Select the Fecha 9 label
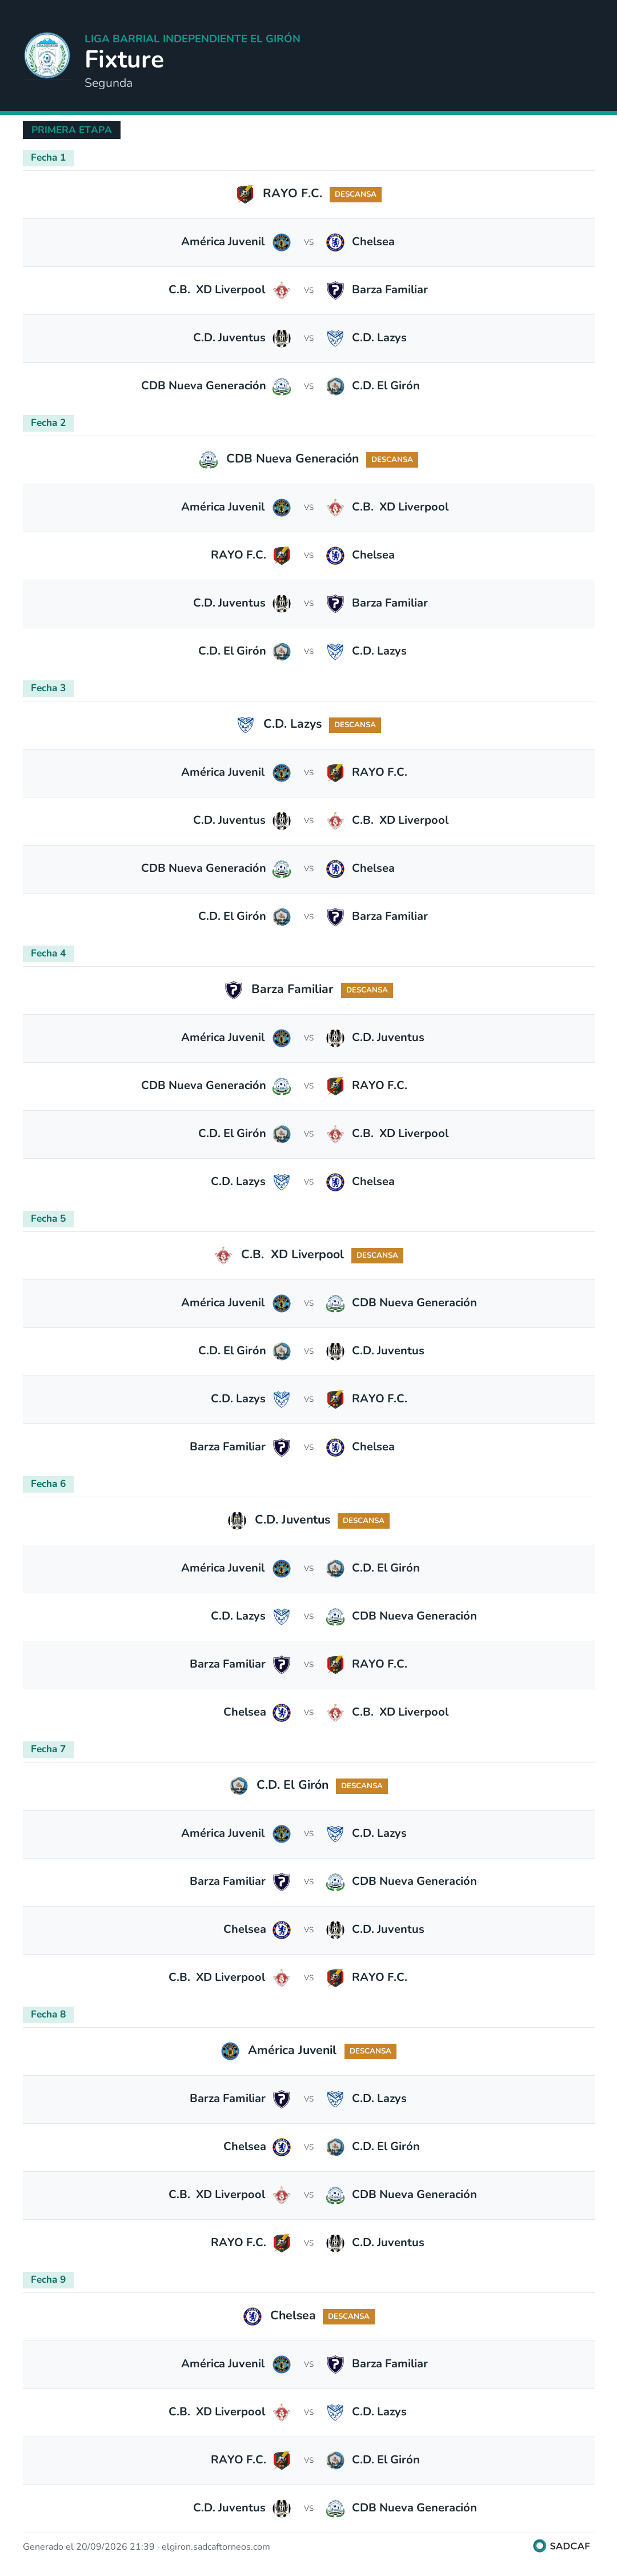The height and width of the screenshot is (2576, 617). pyautogui.click(x=48, y=2279)
